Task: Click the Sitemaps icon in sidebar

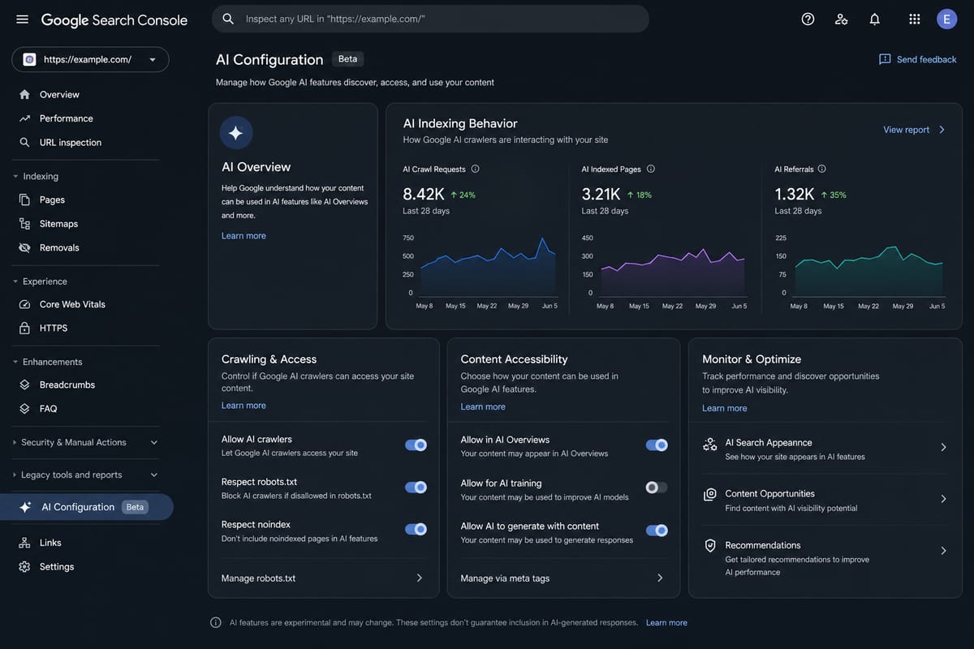Action: pyautogui.click(x=24, y=224)
